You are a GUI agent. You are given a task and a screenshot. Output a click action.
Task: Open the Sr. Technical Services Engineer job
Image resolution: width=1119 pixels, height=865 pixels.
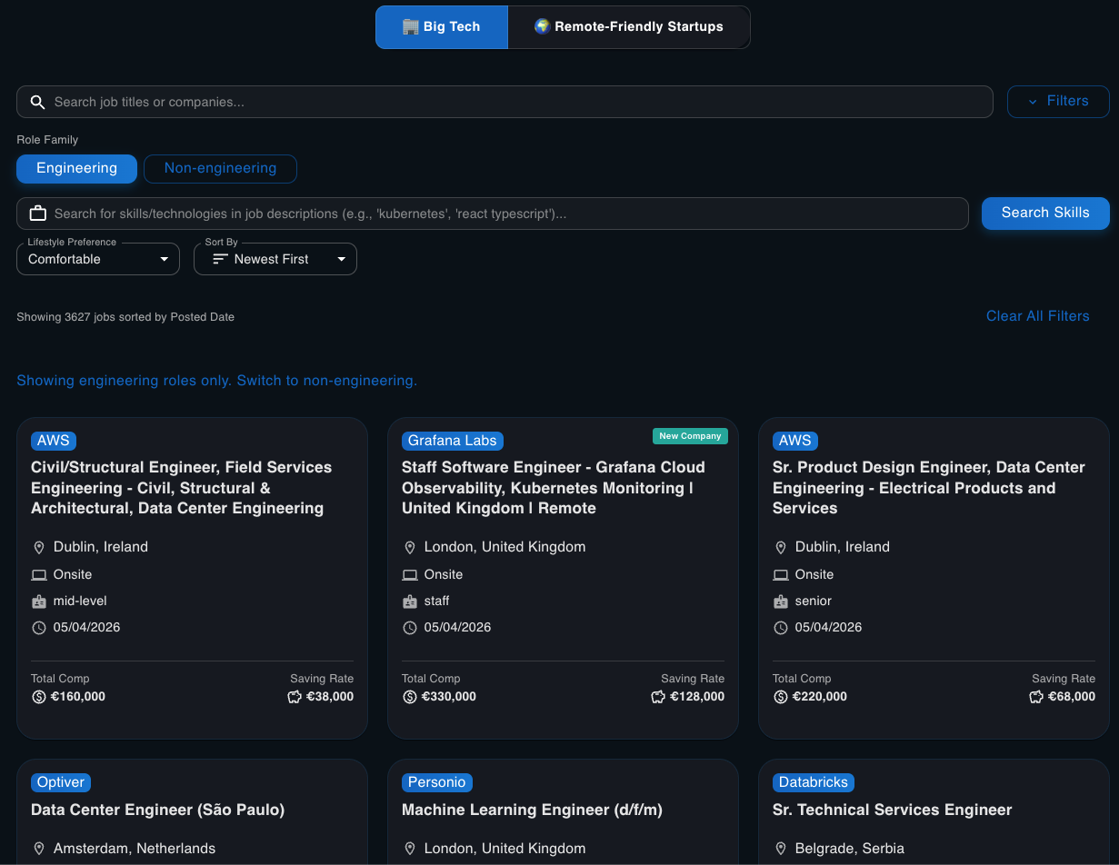point(892,810)
